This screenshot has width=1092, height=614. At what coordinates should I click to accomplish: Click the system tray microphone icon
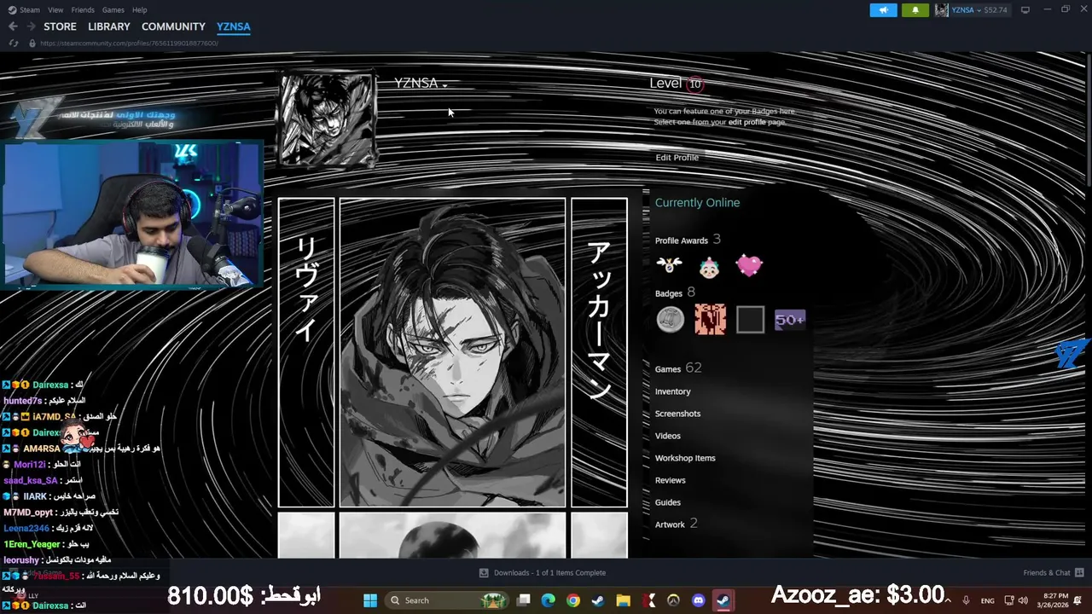[967, 600]
